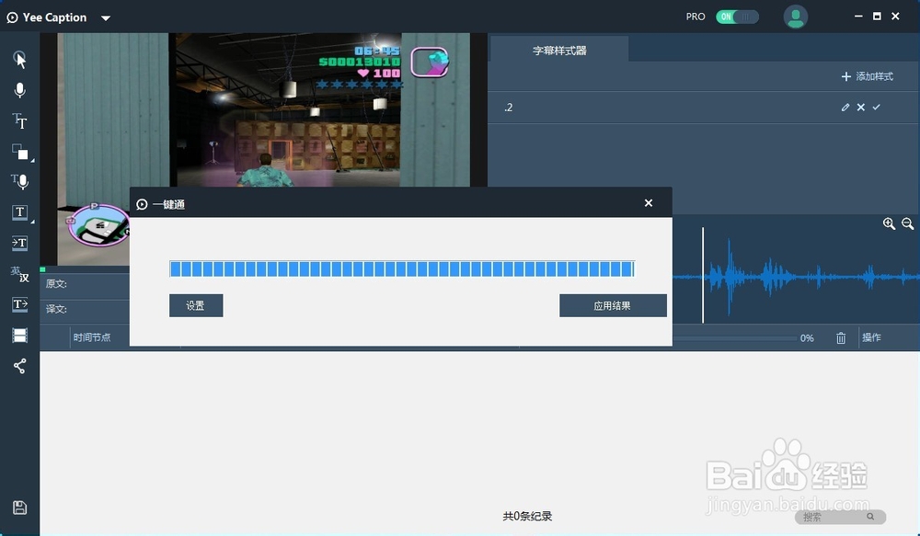
Task: Click the share icon in sidebar
Action: pos(20,367)
